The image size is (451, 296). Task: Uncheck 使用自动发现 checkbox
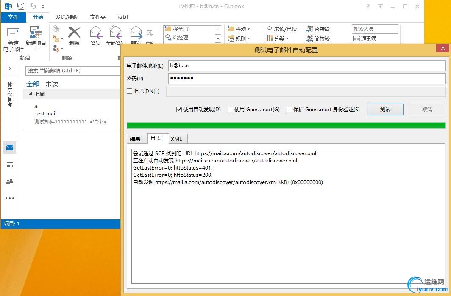pyautogui.click(x=179, y=109)
